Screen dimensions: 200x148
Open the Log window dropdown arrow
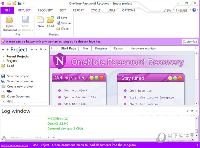(x=187, y=111)
